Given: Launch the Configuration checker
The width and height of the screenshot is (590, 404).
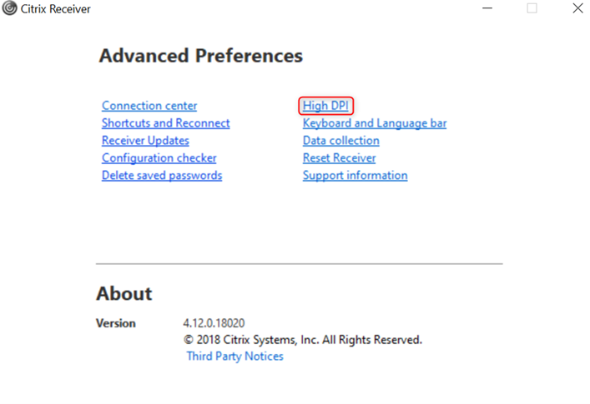Looking at the screenshot, I should pyautogui.click(x=159, y=158).
